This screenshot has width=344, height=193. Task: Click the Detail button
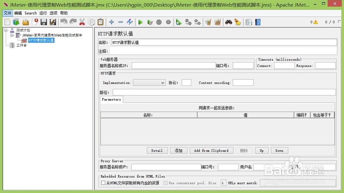click(x=157, y=150)
